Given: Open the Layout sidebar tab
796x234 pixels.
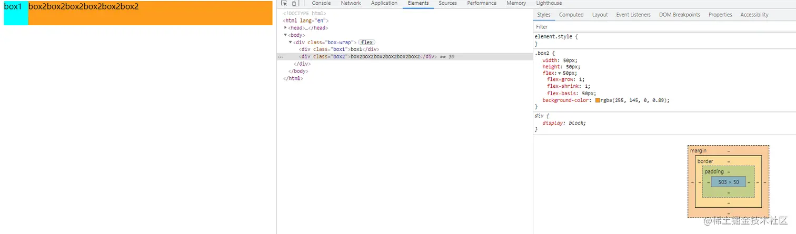Looking at the screenshot, I should (600, 15).
